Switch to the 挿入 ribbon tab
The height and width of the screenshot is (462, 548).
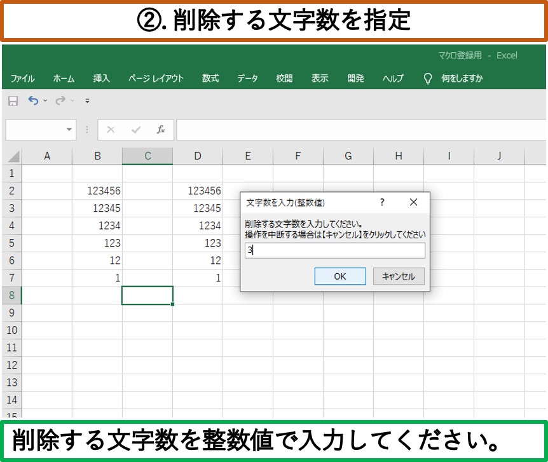pyautogui.click(x=102, y=79)
